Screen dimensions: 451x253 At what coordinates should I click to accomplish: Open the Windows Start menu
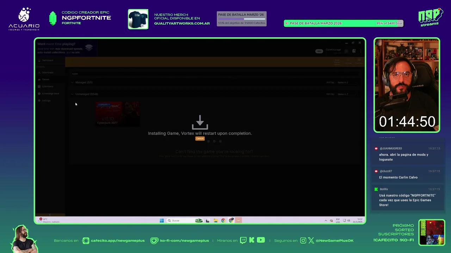162,221
